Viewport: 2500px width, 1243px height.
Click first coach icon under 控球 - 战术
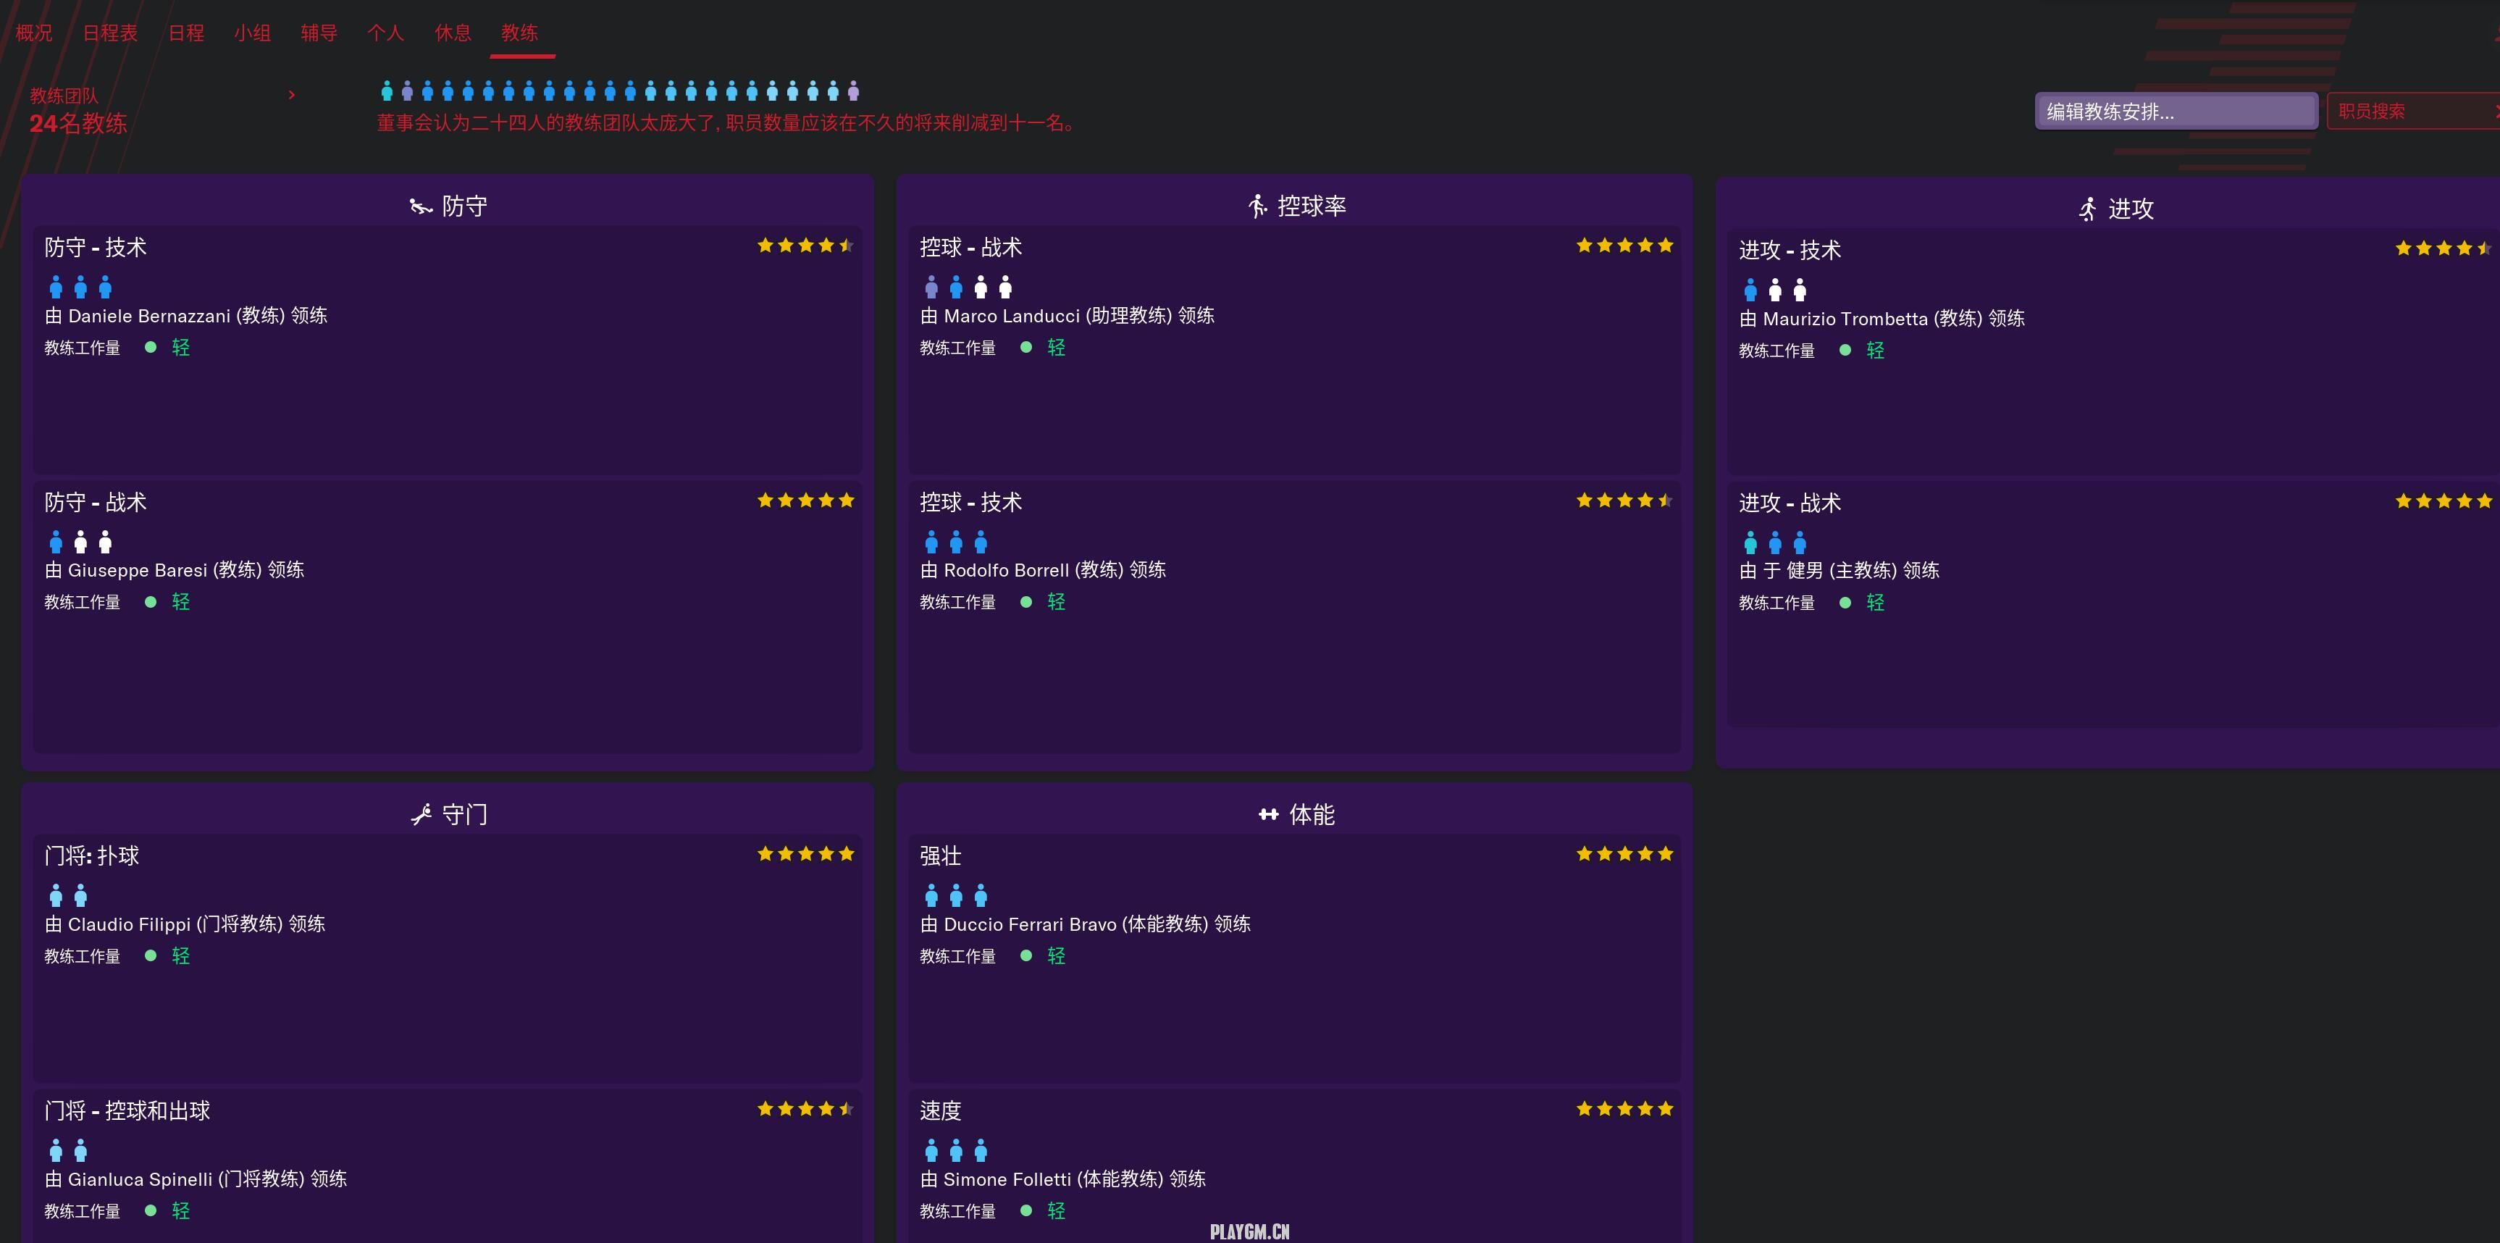[931, 288]
